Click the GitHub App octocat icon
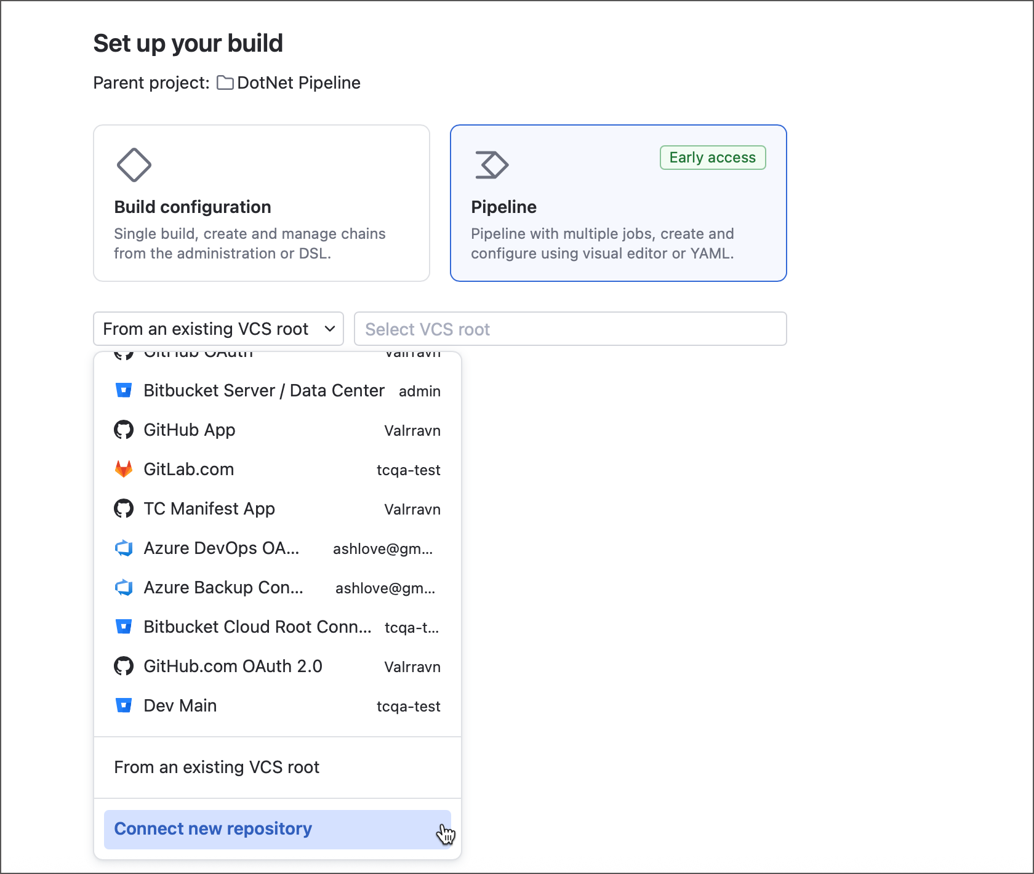Viewport: 1034px width, 874px height. point(124,430)
